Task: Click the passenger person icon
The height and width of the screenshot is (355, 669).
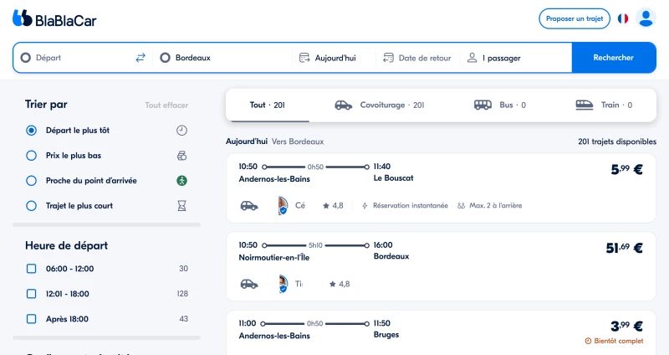Action: pos(472,58)
